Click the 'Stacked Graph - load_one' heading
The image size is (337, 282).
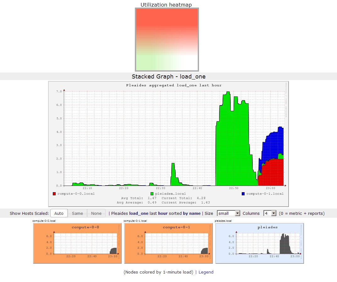click(168, 76)
